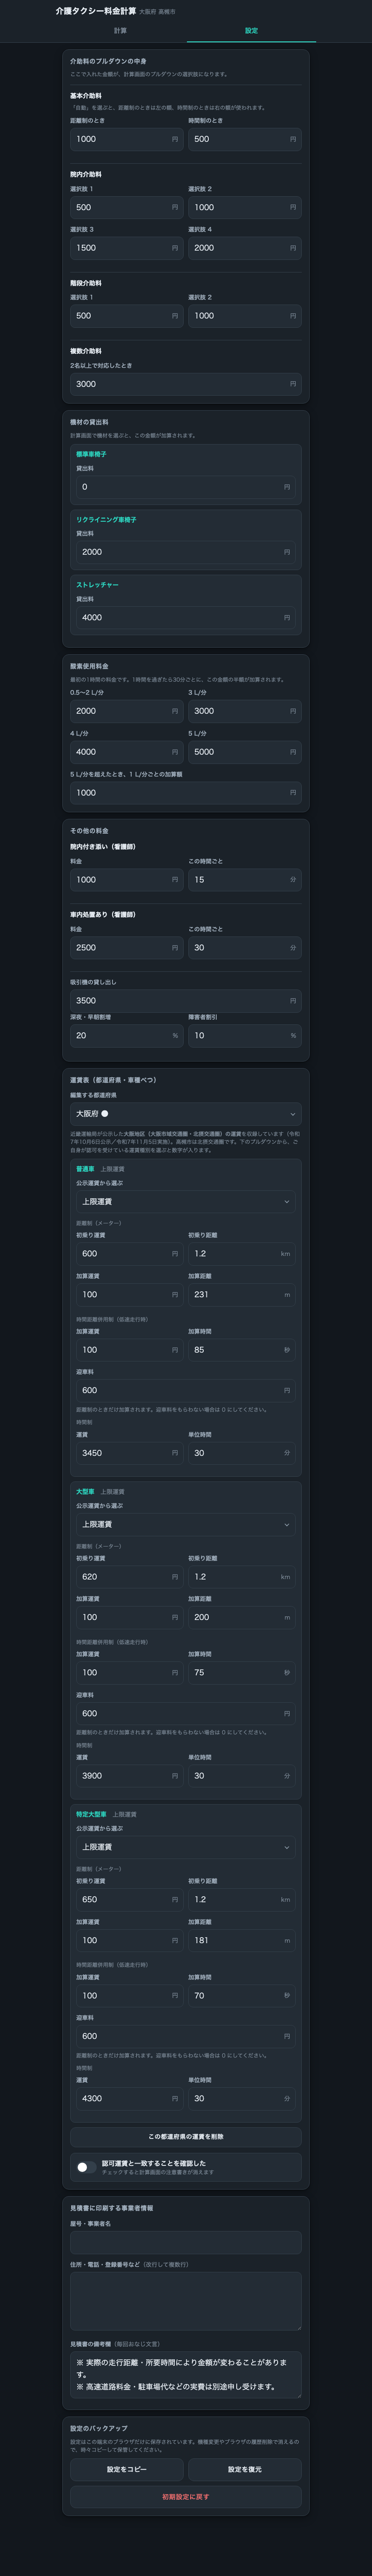Click 普通車 初乗り距離 km field
The image size is (372, 2576).
click(x=242, y=1254)
